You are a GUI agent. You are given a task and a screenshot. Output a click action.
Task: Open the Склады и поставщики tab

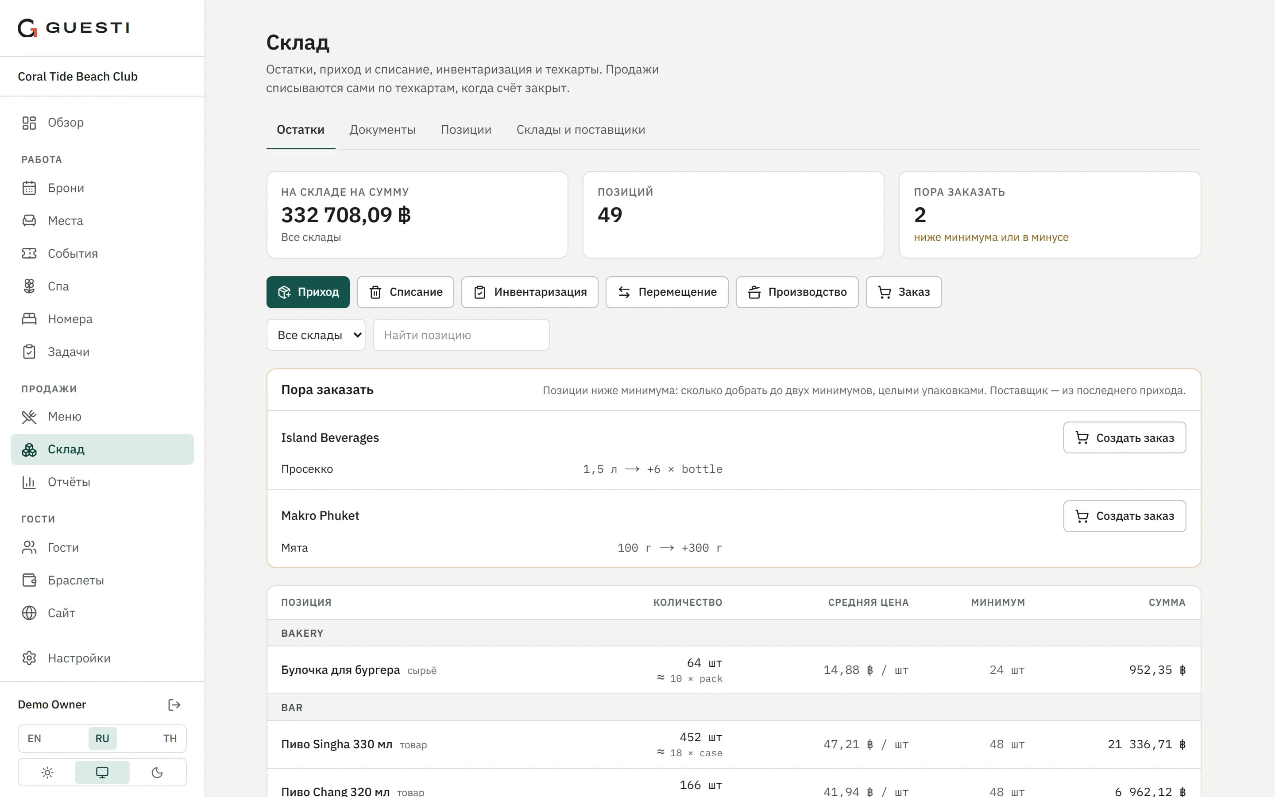point(580,130)
